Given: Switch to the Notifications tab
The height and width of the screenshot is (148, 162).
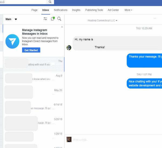Looking at the screenshot, I should [x=60, y=10].
